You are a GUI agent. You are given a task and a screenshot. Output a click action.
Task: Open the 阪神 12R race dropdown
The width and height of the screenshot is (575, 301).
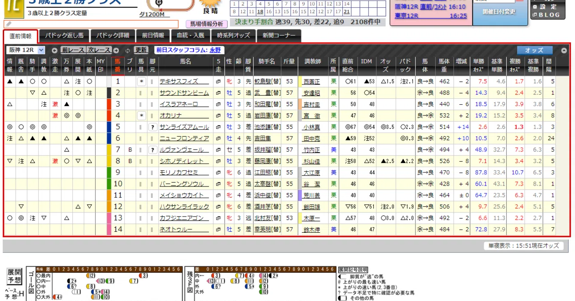(26, 50)
